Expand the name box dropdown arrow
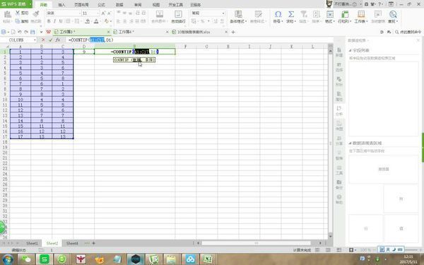 [35, 40]
